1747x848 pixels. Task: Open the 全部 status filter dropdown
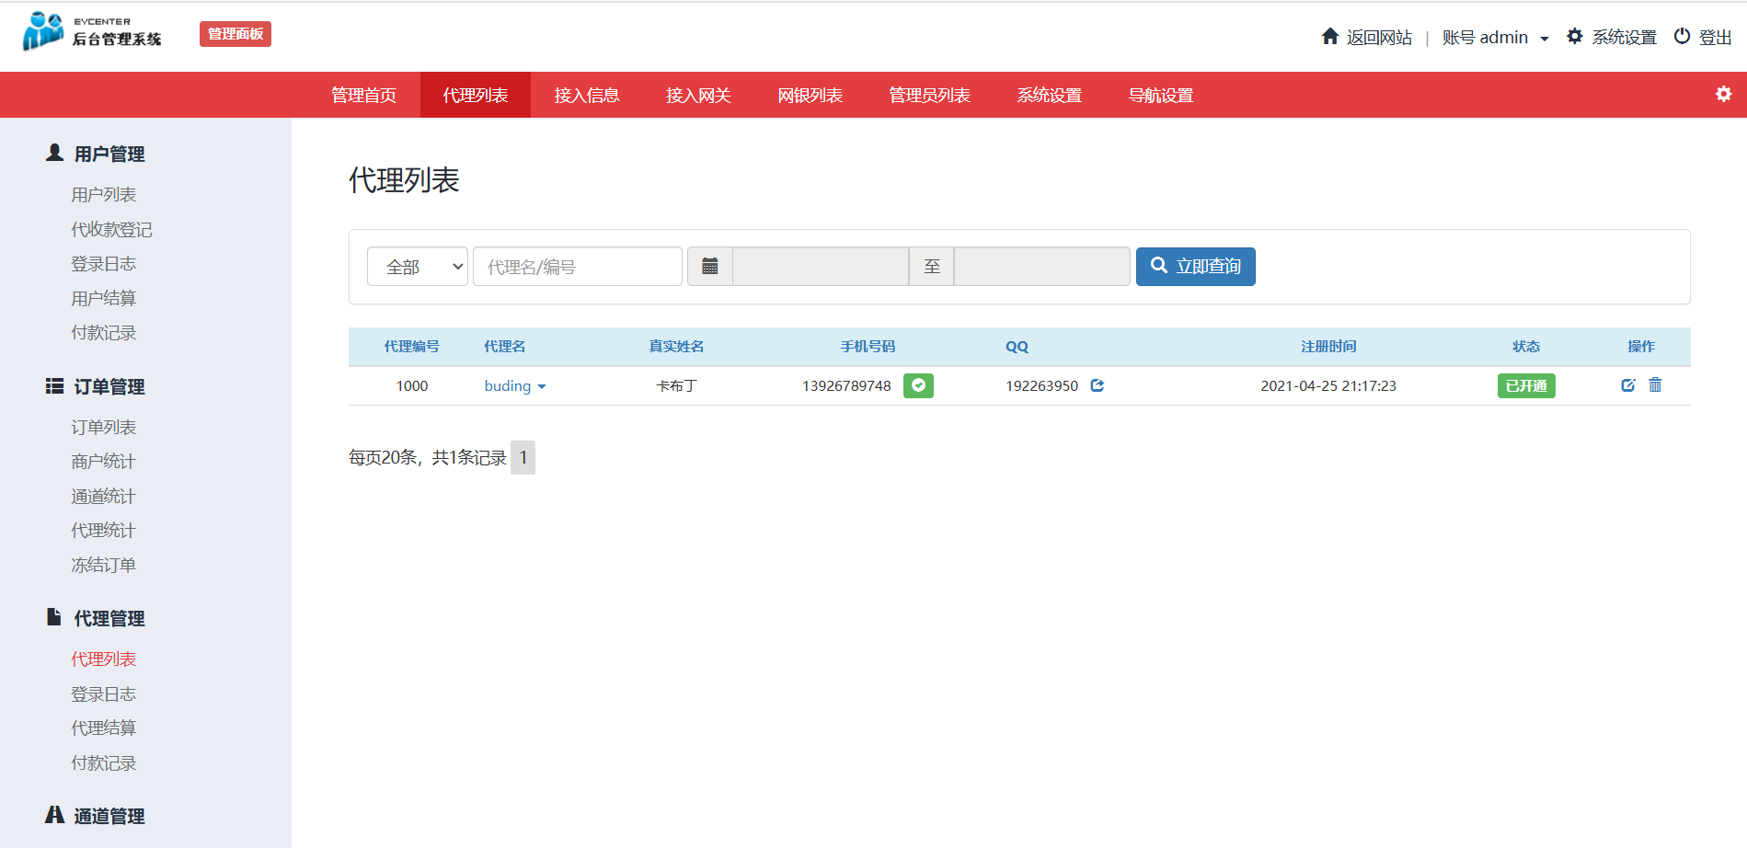(x=418, y=267)
